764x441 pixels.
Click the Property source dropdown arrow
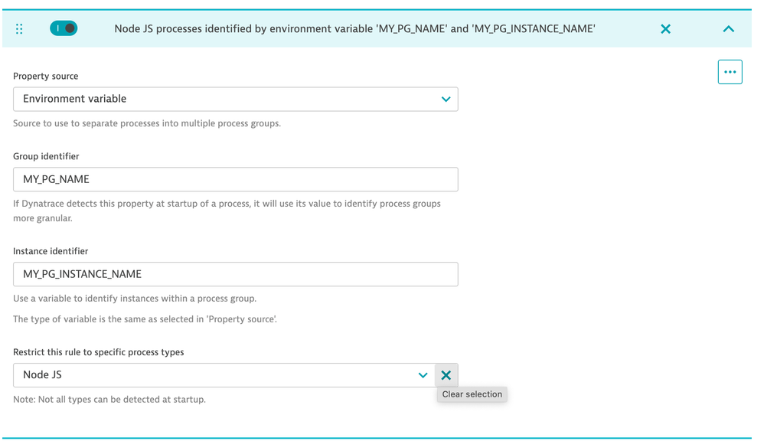tap(446, 99)
